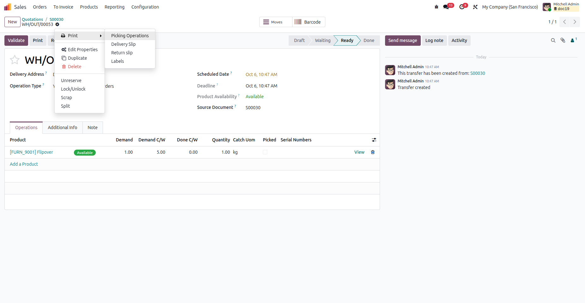The width and height of the screenshot is (585, 303).
Task: Open the attachments paperclip icon
Action: pyautogui.click(x=563, y=40)
